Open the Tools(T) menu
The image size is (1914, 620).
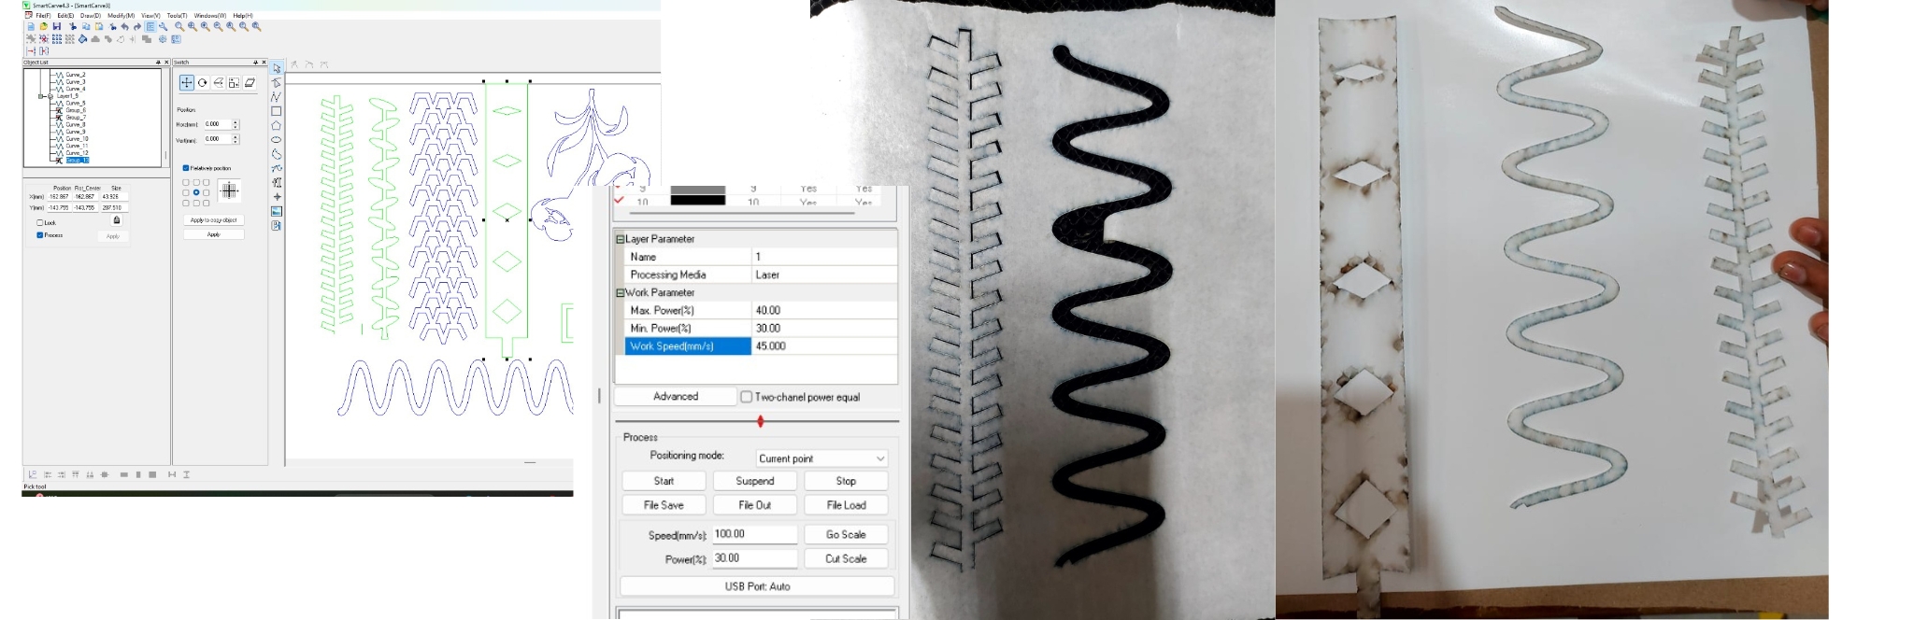point(177,16)
